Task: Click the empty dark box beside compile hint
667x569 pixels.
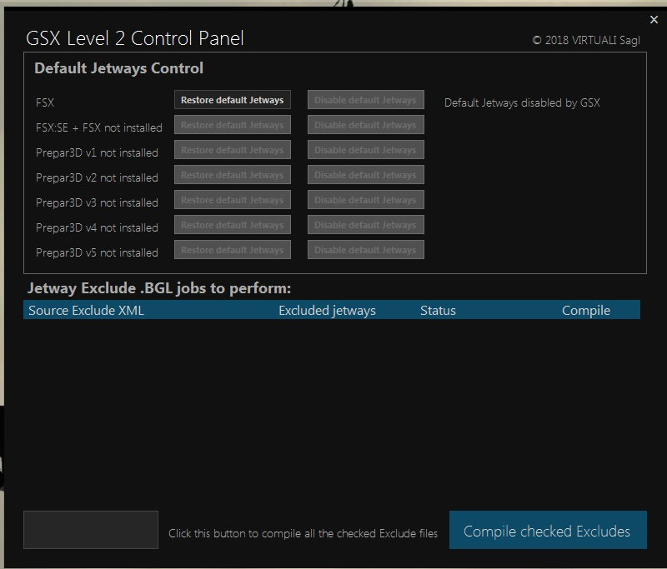Action: (91, 530)
